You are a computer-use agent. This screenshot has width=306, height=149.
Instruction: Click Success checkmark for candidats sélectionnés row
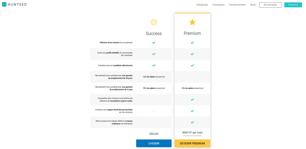(154, 65)
